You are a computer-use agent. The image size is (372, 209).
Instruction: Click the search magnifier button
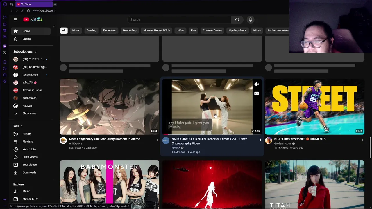(237, 20)
